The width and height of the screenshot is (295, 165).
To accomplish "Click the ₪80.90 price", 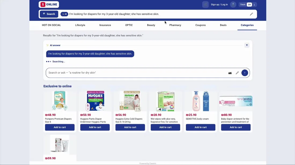I will (x=226, y=115).
